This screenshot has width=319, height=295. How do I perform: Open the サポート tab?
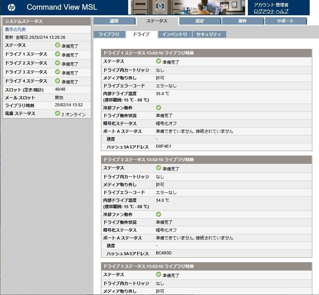[285, 21]
